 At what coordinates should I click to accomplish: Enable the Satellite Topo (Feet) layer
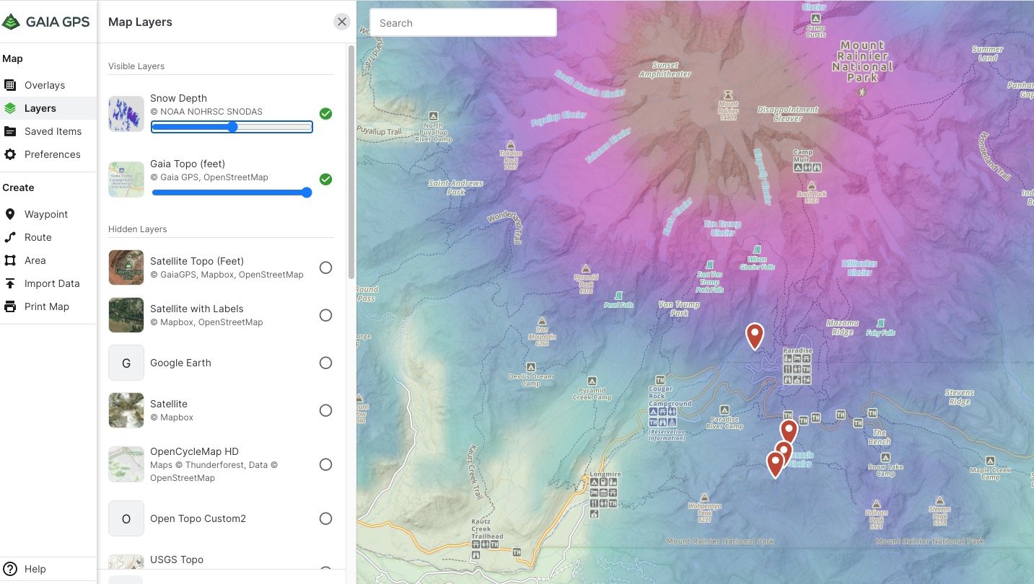pyautogui.click(x=325, y=267)
